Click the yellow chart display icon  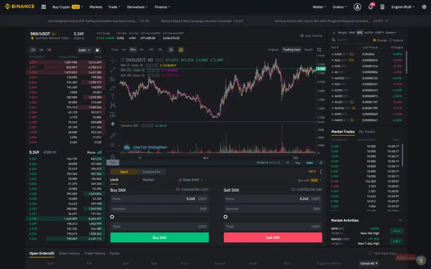click(x=181, y=50)
